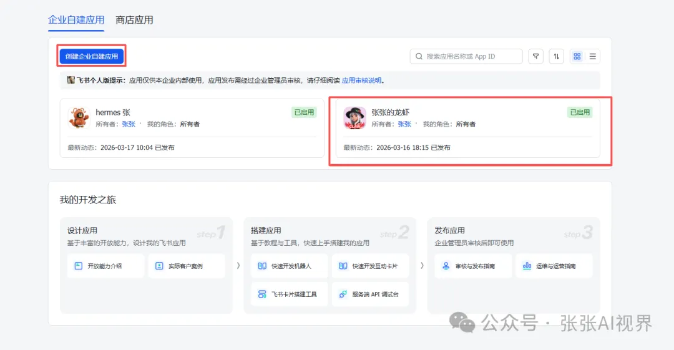Image resolution: width=674 pixels, height=350 pixels.
Task: Click 设计应用 step heading
Action: tap(82, 231)
